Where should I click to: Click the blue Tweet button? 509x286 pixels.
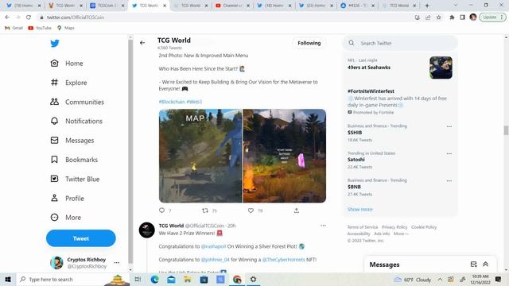click(x=81, y=238)
